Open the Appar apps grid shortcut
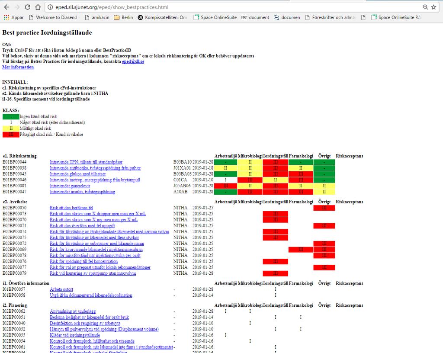 (x=13, y=17)
